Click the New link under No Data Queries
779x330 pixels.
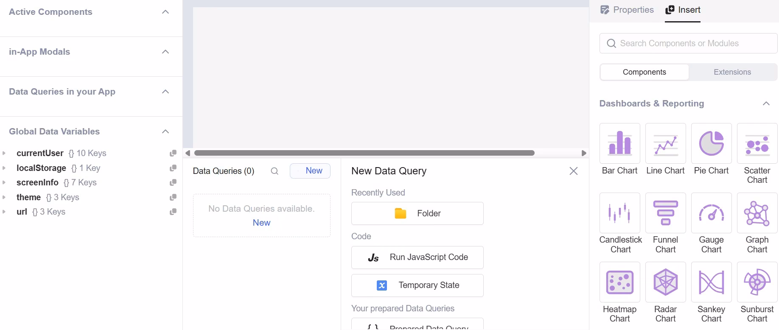click(261, 223)
